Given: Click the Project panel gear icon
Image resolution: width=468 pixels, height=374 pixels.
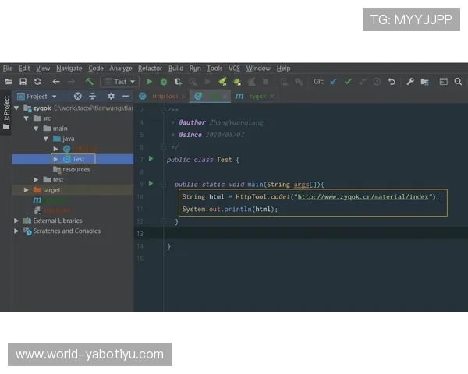Looking at the screenshot, I should (110, 97).
